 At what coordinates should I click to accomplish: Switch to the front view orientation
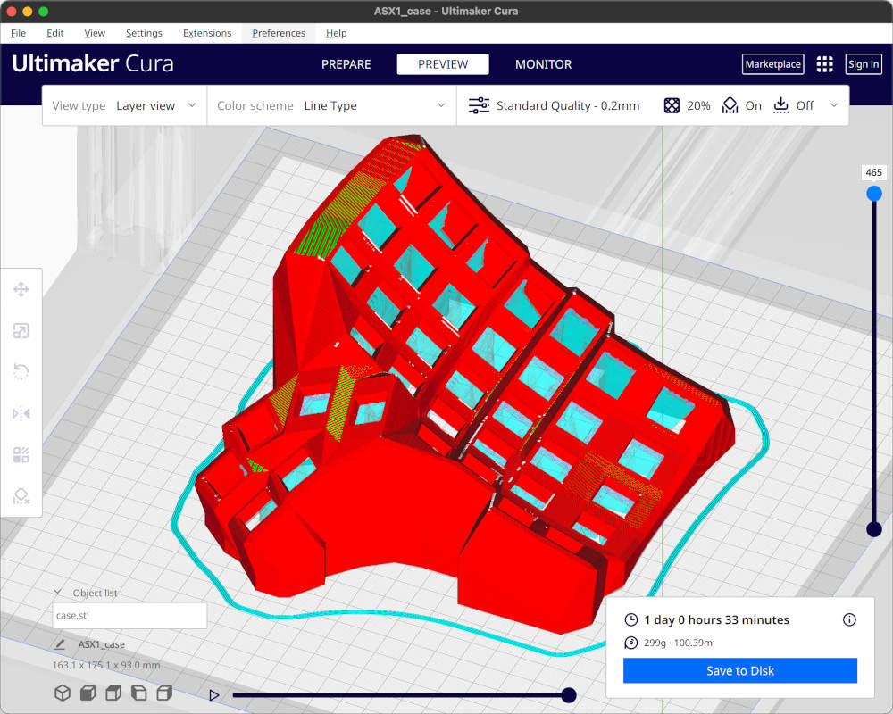[x=86, y=693]
